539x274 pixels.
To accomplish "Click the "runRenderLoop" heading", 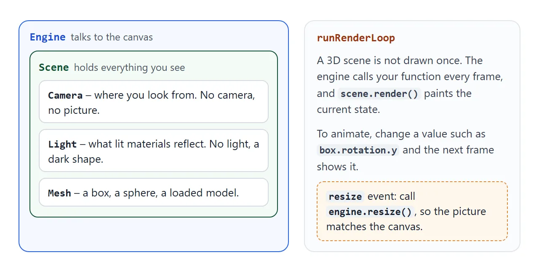I will pyautogui.click(x=356, y=38).
